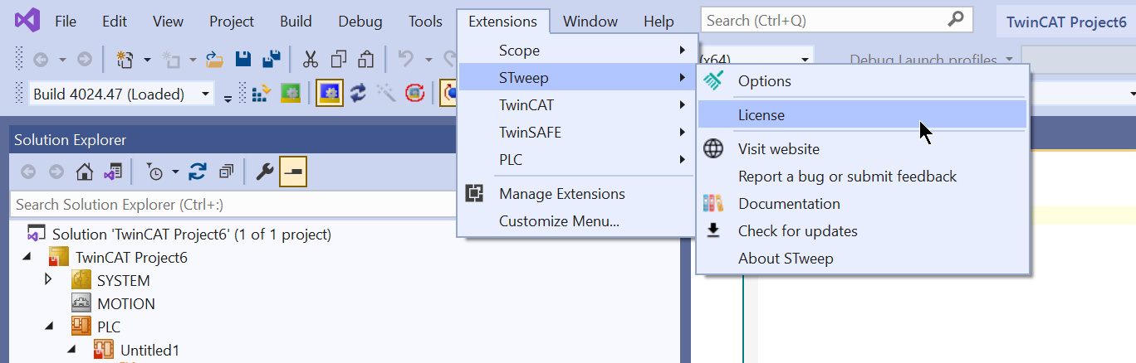Open the Help menu

659,22
